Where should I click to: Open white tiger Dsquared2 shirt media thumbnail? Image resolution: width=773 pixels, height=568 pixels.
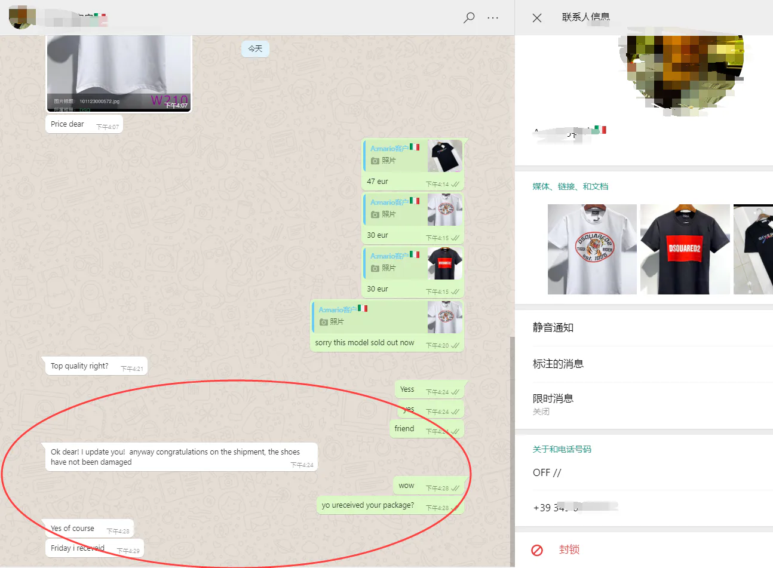tap(592, 249)
